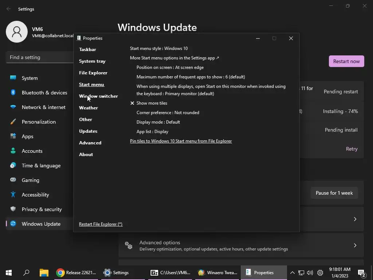Open the Advanced section in Properties
This screenshot has height=280, width=373.
[x=90, y=143]
